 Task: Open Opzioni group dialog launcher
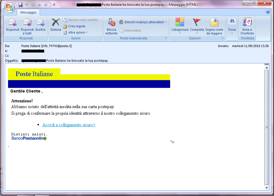pyautogui.click(x=222, y=38)
